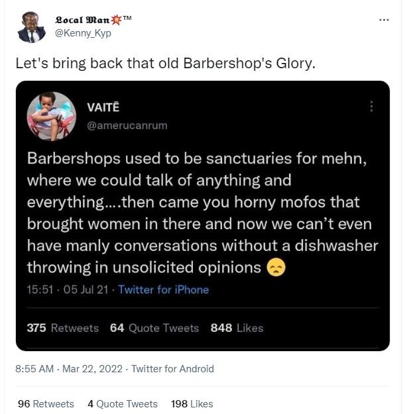
Task: Show the 198 Likes list
Action: point(192,403)
